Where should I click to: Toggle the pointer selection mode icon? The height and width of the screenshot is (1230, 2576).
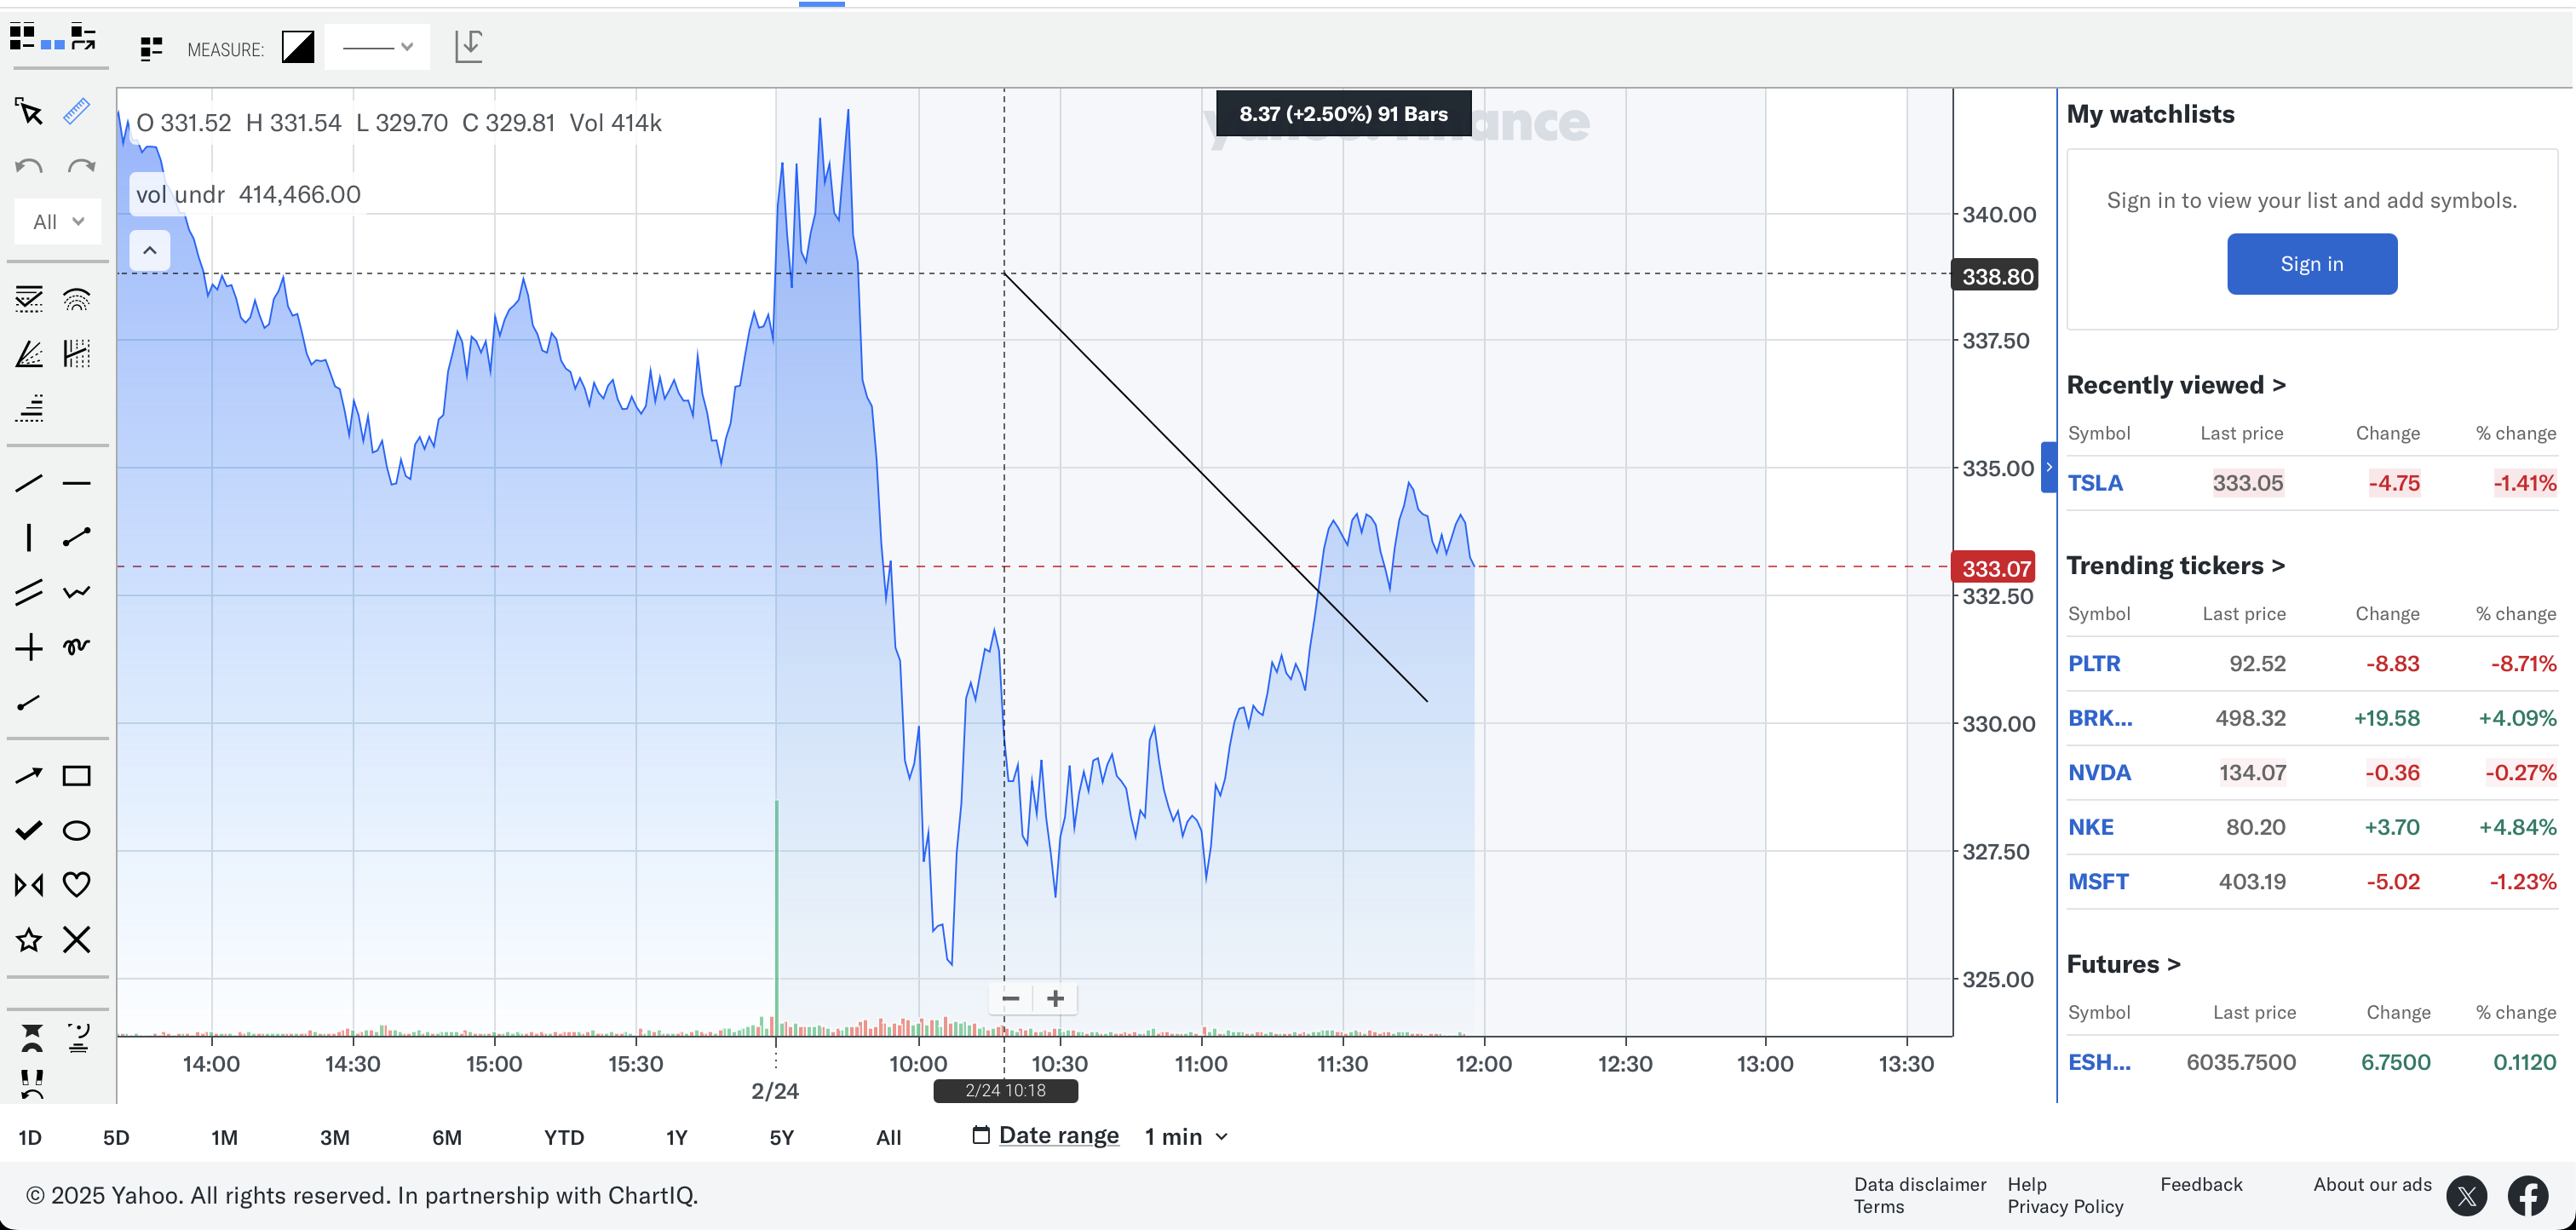coord(29,111)
